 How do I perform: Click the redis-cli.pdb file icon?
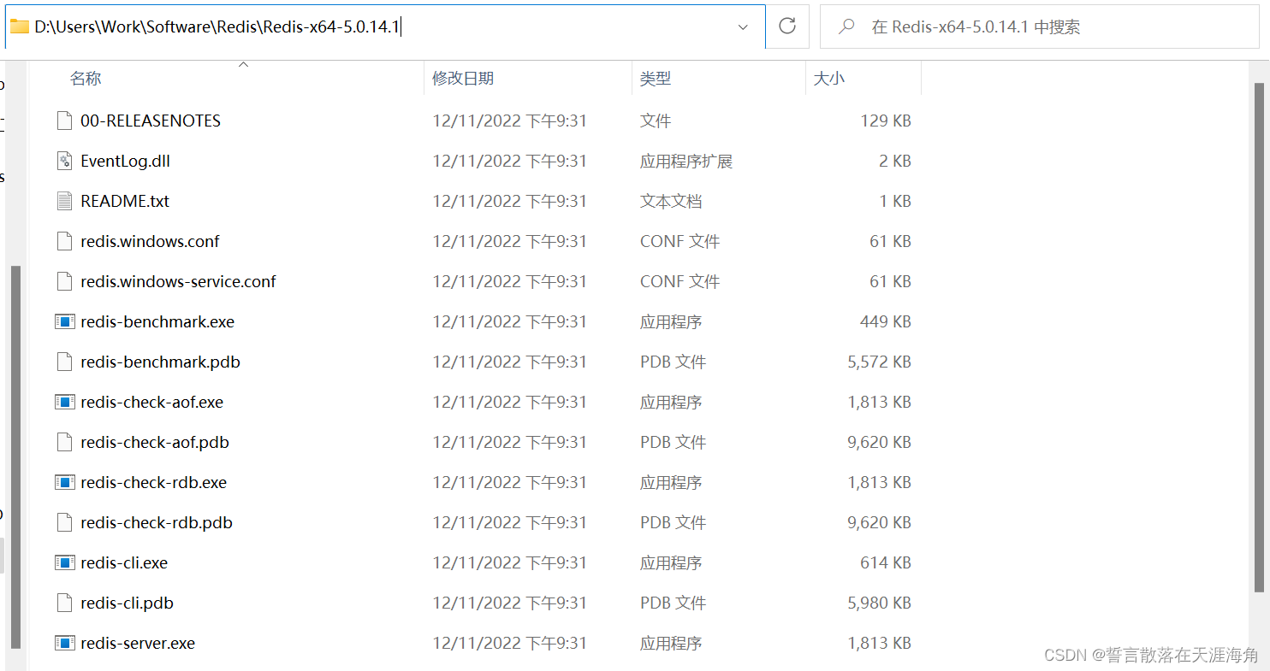coord(64,603)
